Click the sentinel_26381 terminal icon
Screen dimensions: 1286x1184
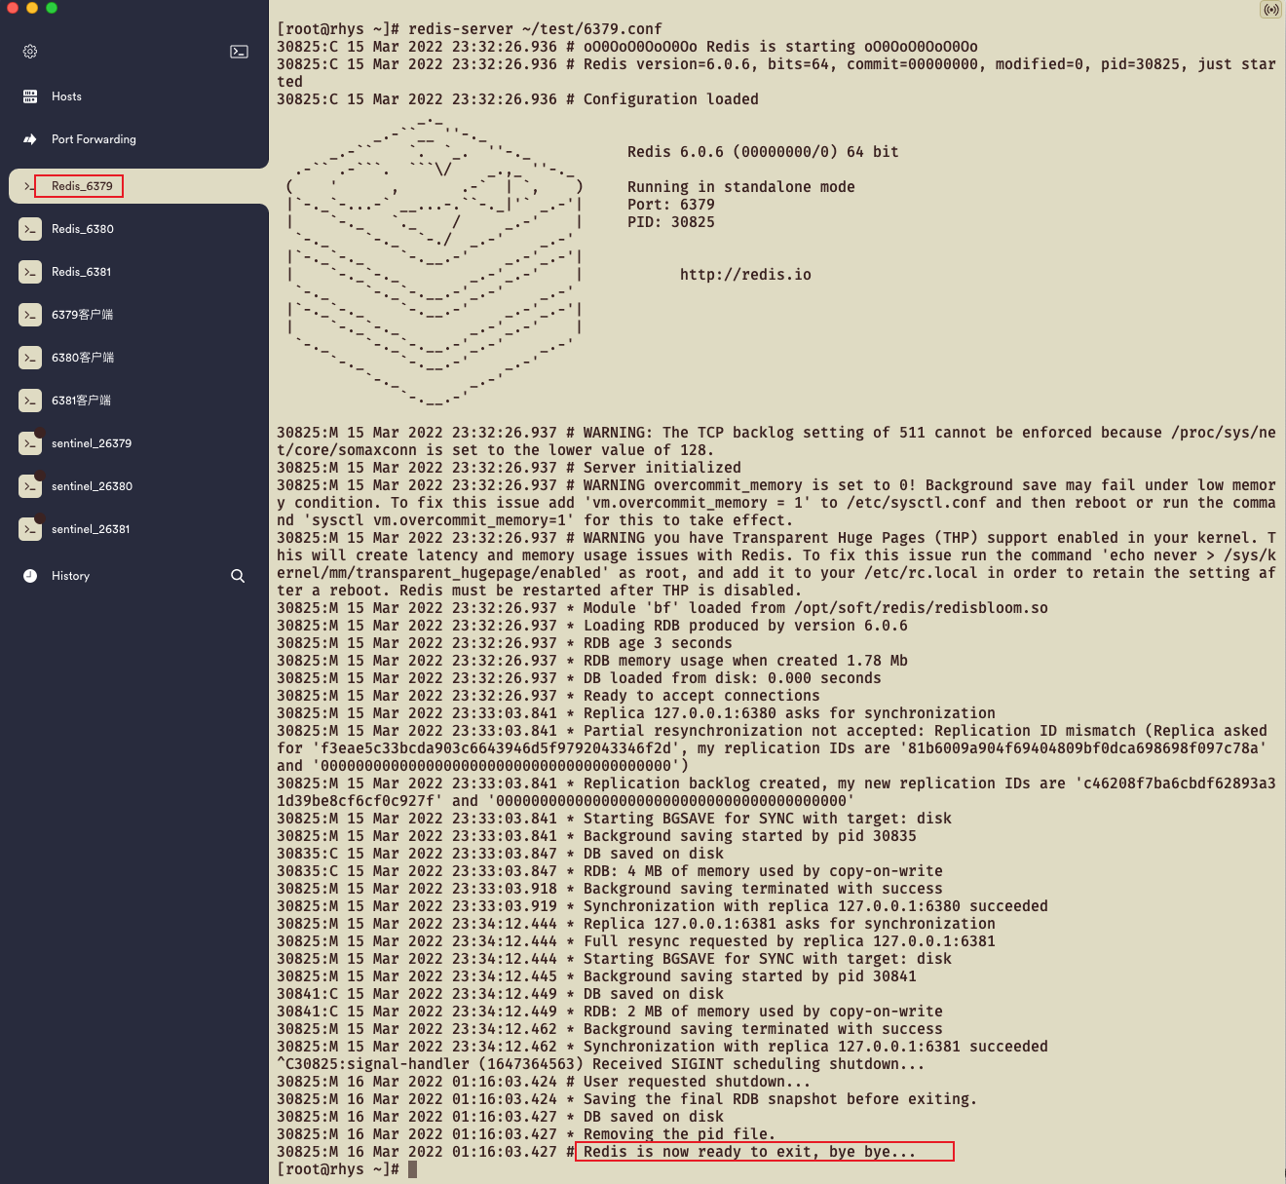30,529
